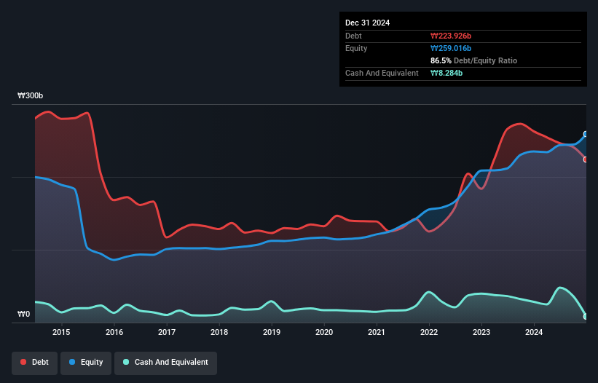Click the Equity label in tooltip

[x=356, y=48]
